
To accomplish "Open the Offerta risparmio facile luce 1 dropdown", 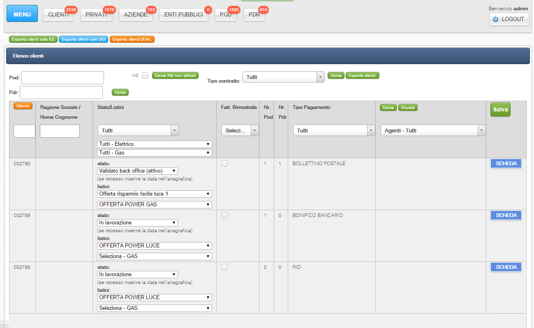I will click(155, 194).
